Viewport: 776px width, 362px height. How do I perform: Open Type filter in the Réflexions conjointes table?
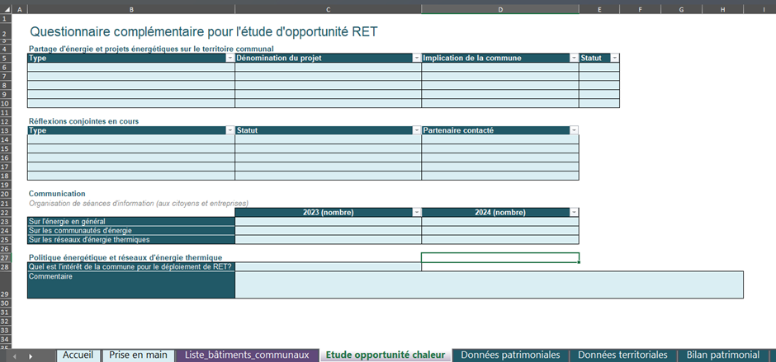pos(229,130)
